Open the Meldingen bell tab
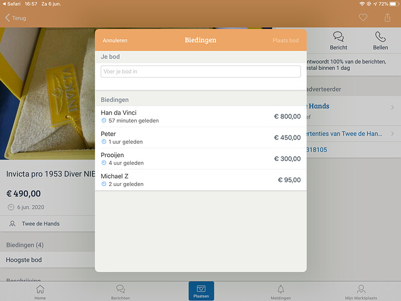Screen dimensions: 401x301 281,293
